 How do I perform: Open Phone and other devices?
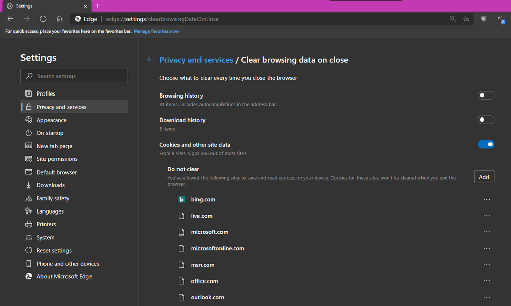pyautogui.click(x=74, y=264)
